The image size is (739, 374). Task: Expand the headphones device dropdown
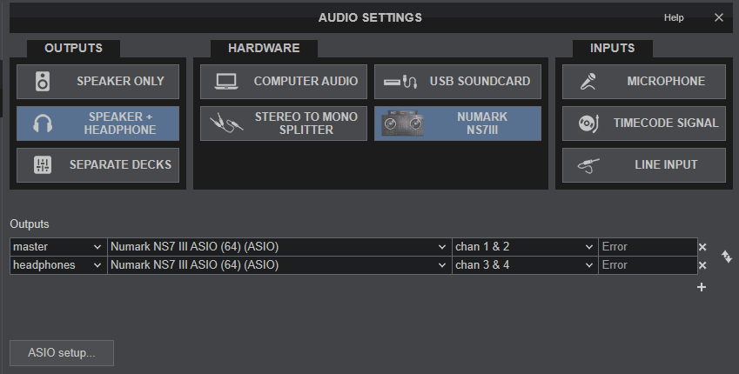pos(279,265)
